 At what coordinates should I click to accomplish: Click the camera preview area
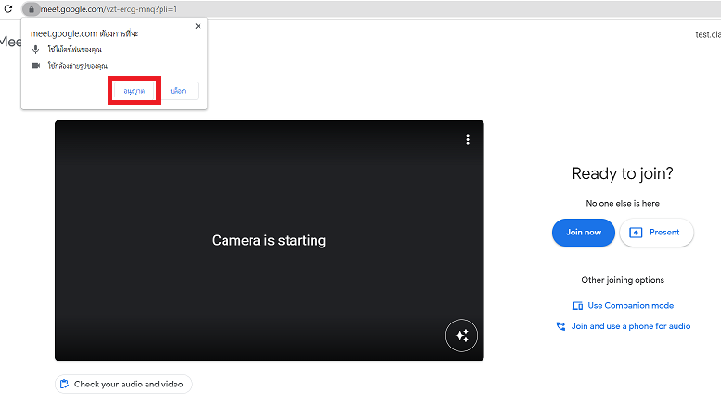coord(269,240)
